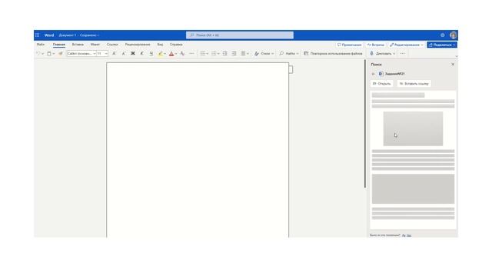This screenshot has height=277, width=492.
Task: Open the Calibri font name dropdown
Action: 81,54
